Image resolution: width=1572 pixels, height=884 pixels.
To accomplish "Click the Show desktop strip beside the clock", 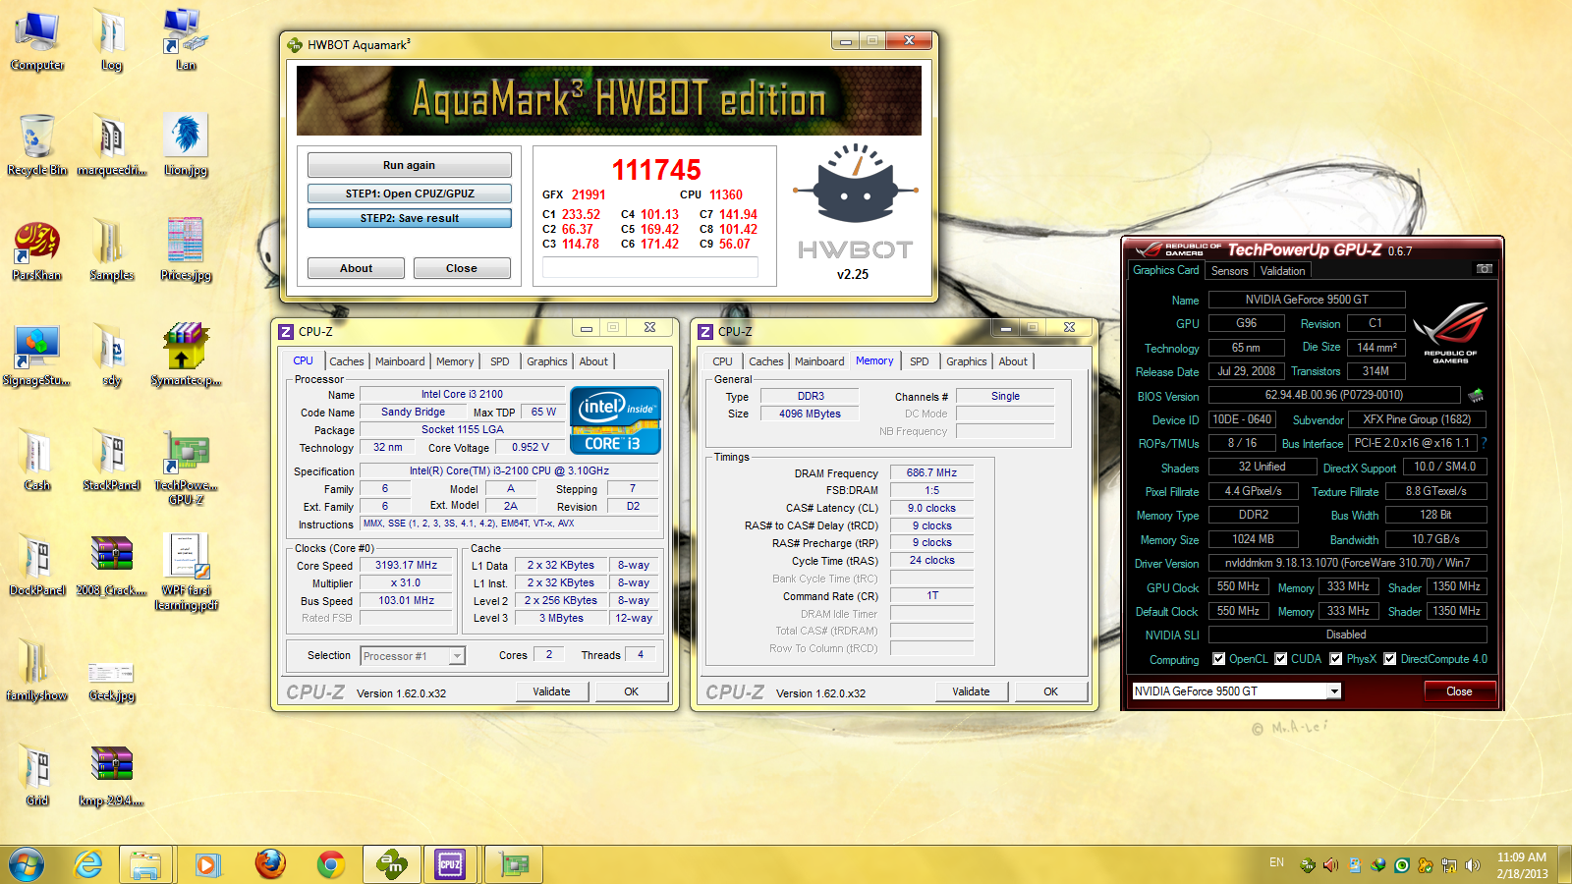I will click(x=1565, y=864).
